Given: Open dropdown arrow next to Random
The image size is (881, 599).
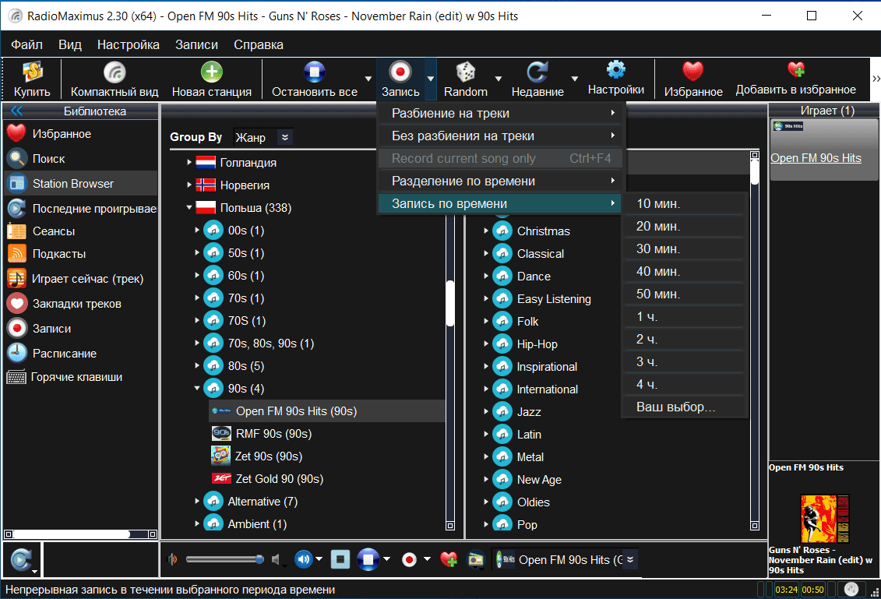Looking at the screenshot, I should pos(498,79).
